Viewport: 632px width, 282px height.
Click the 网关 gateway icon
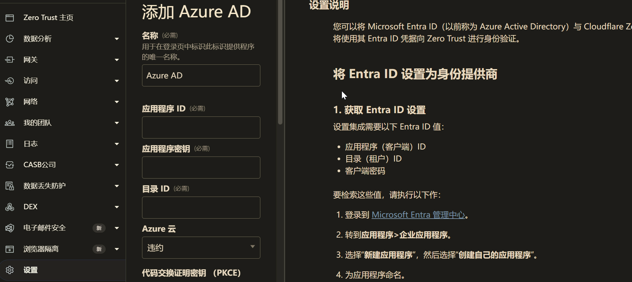(10, 60)
